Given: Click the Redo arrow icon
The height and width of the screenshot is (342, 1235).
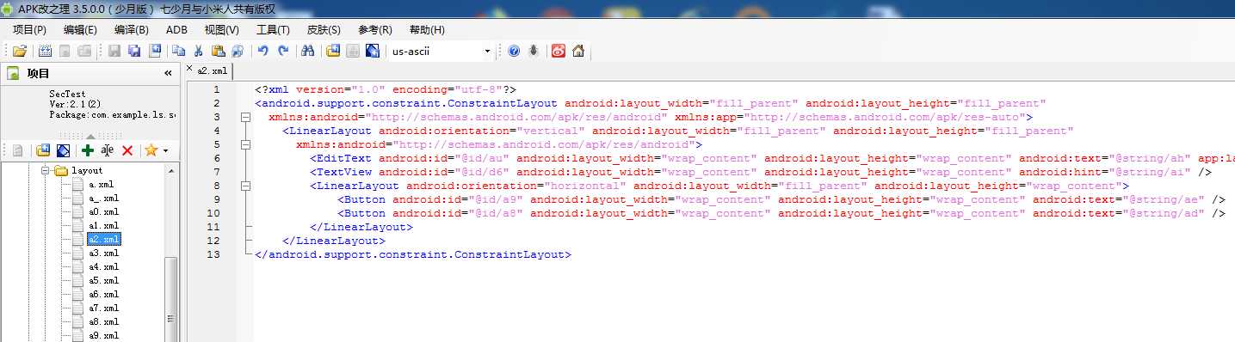Looking at the screenshot, I should (283, 51).
